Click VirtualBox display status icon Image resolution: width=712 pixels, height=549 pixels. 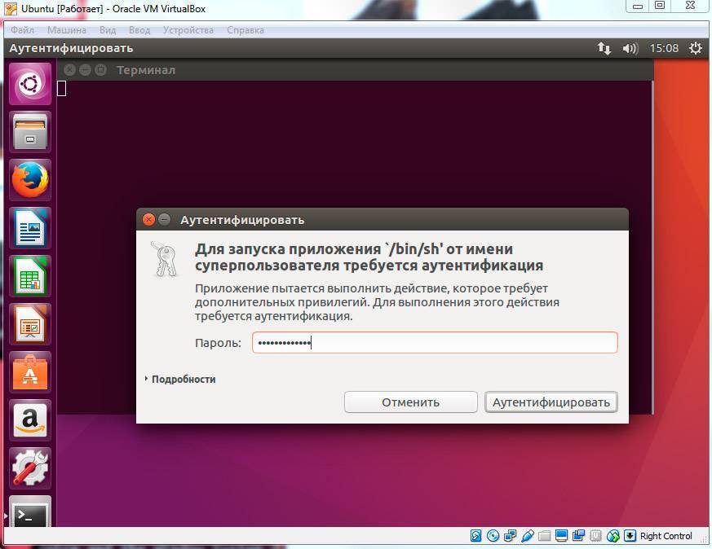pos(561,536)
